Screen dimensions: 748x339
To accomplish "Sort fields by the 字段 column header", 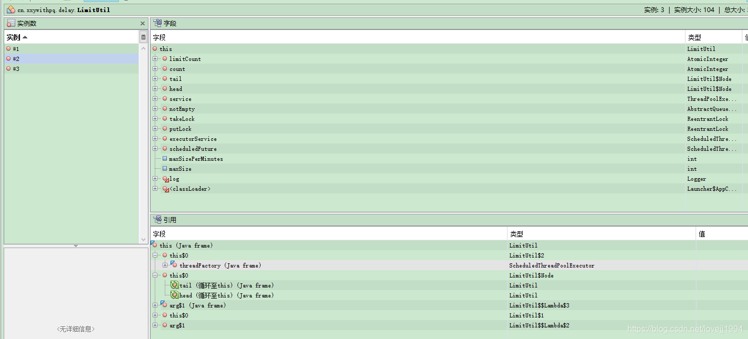I will point(418,37).
